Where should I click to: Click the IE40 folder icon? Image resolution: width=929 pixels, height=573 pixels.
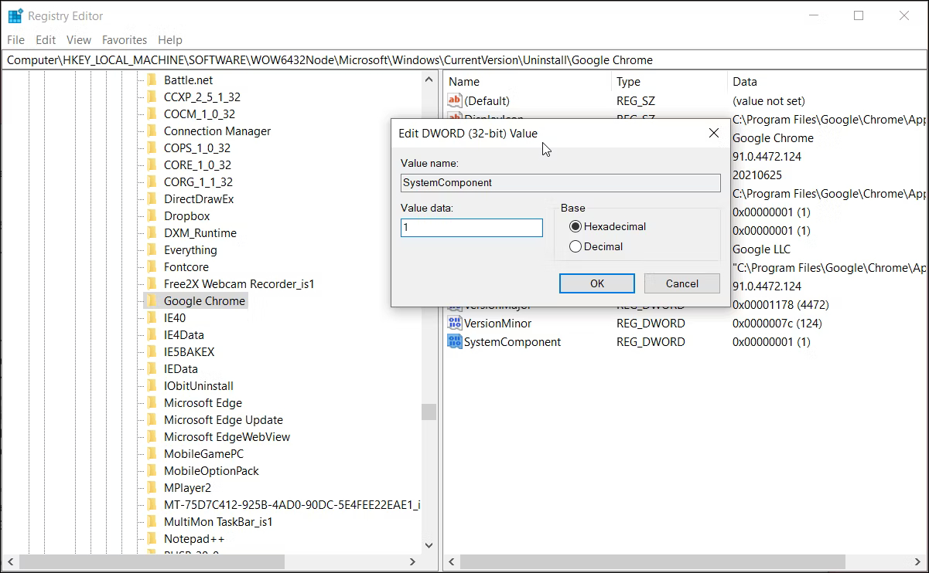[x=152, y=317]
